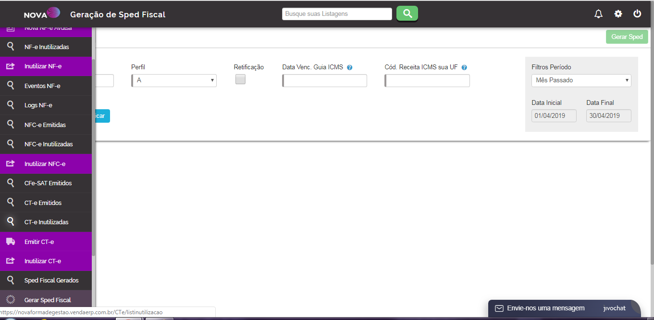
Task: Toggle the Retificação checkbox
Action: pyautogui.click(x=240, y=79)
